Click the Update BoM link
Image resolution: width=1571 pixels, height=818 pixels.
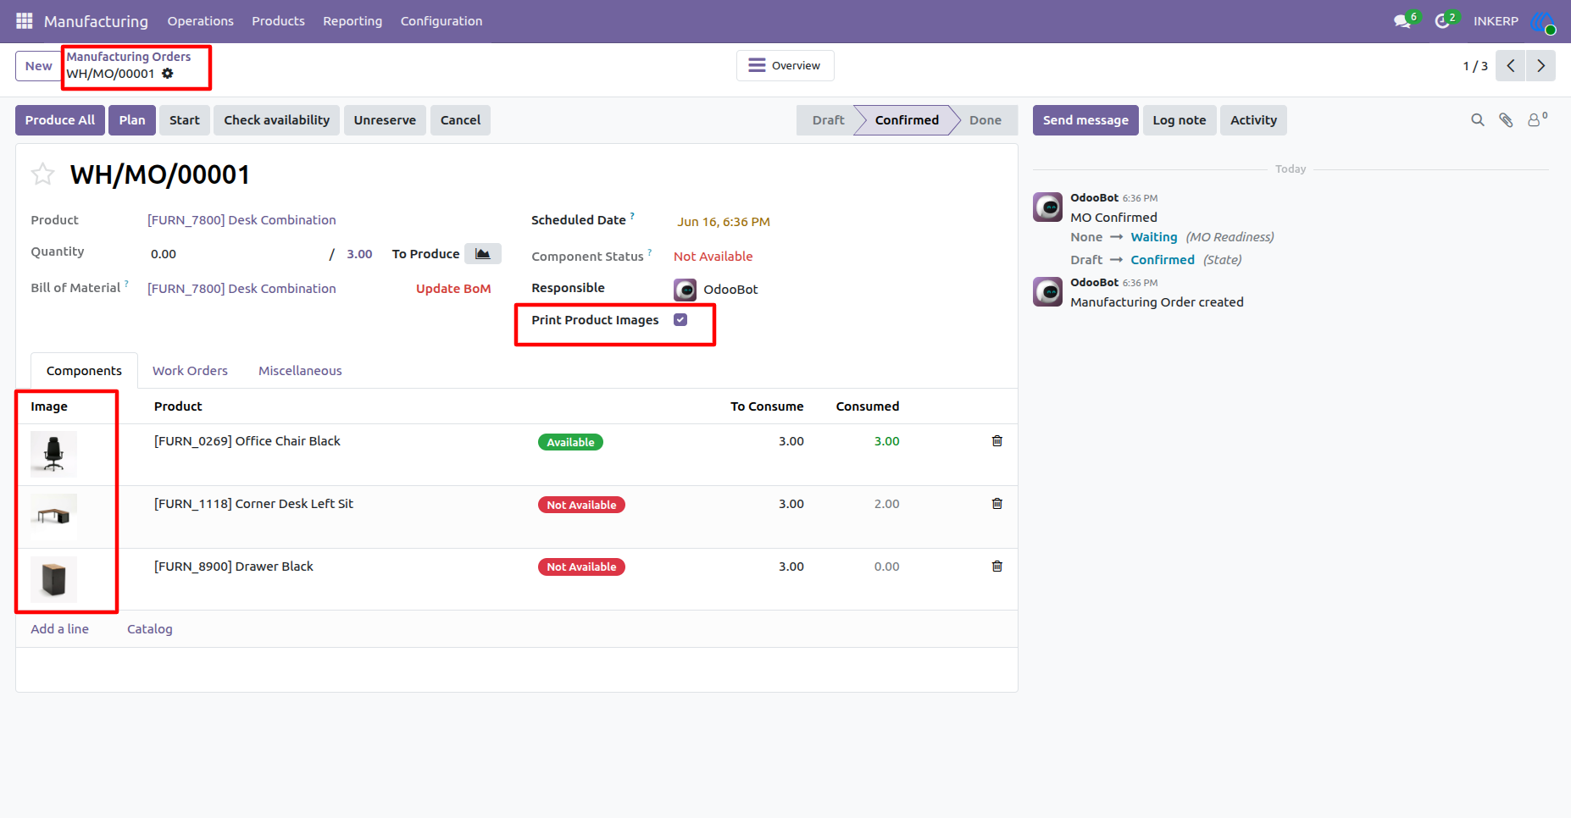(x=453, y=289)
